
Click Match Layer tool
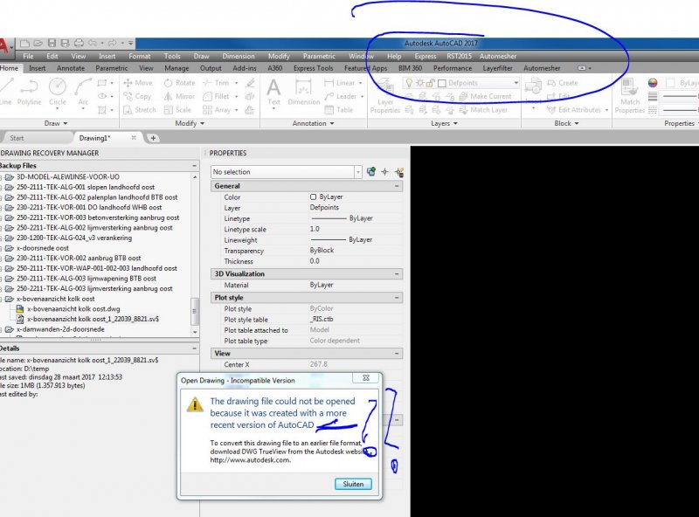click(x=483, y=110)
